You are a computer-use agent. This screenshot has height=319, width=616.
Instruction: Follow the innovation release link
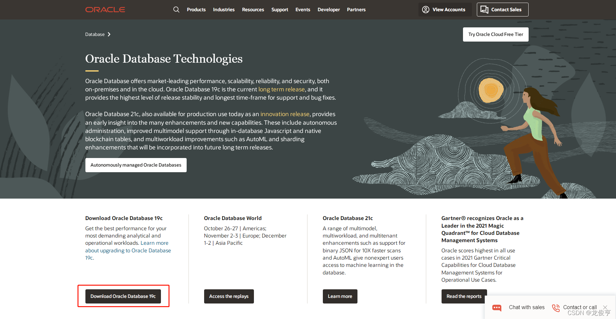(x=285, y=114)
